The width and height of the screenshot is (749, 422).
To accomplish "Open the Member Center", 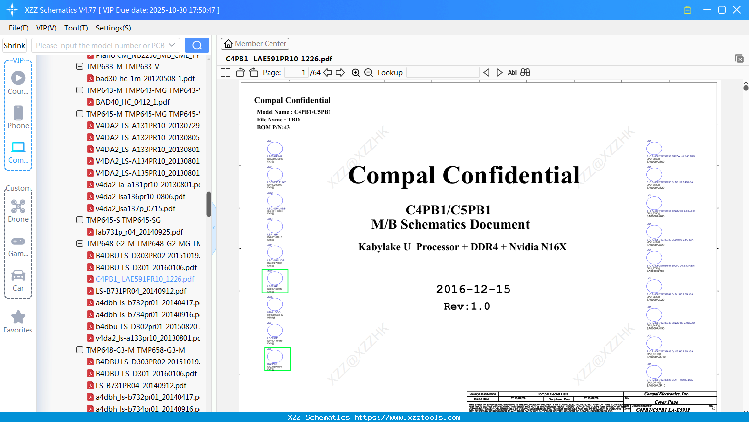I will tap(255, 44).
